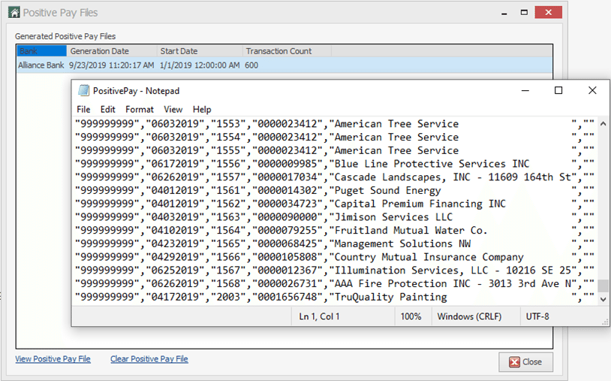Click the Fruitland Mutual Water Co. line
Image resolution: width=611 pixels, height=381 pixels.
pyautogui.click(x=335, y=230)
